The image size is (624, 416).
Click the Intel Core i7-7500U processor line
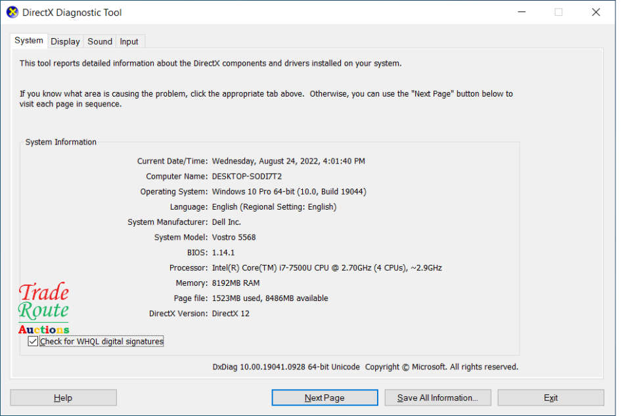coord(326,267)
